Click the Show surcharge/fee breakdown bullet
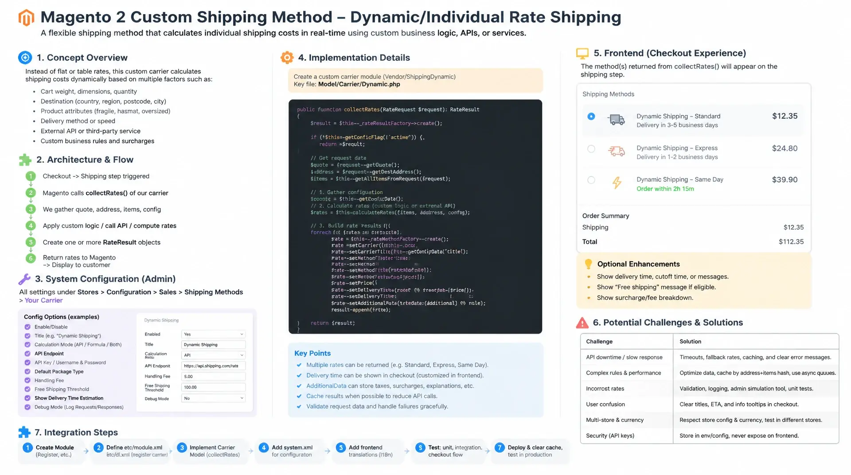 pyautogui.click(x=645, y=298)
